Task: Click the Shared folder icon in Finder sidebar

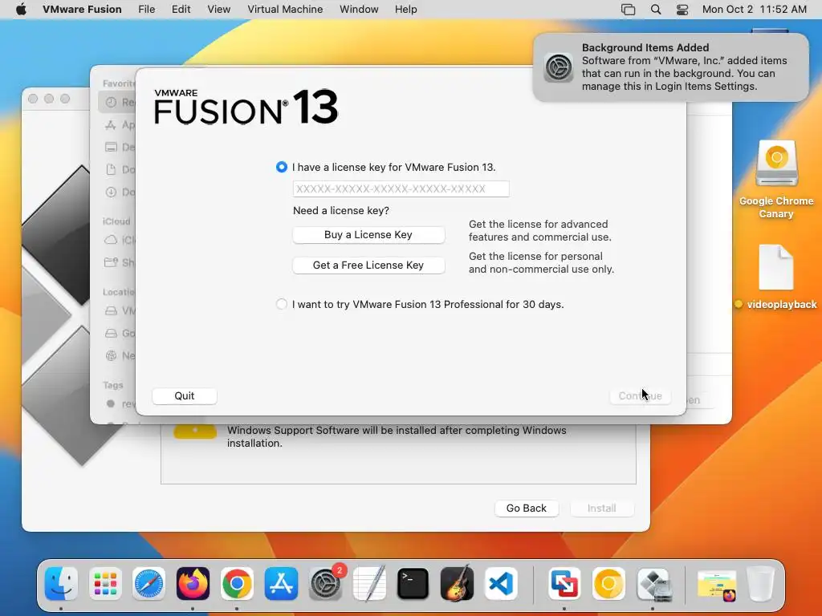Action: pos(111,262)
